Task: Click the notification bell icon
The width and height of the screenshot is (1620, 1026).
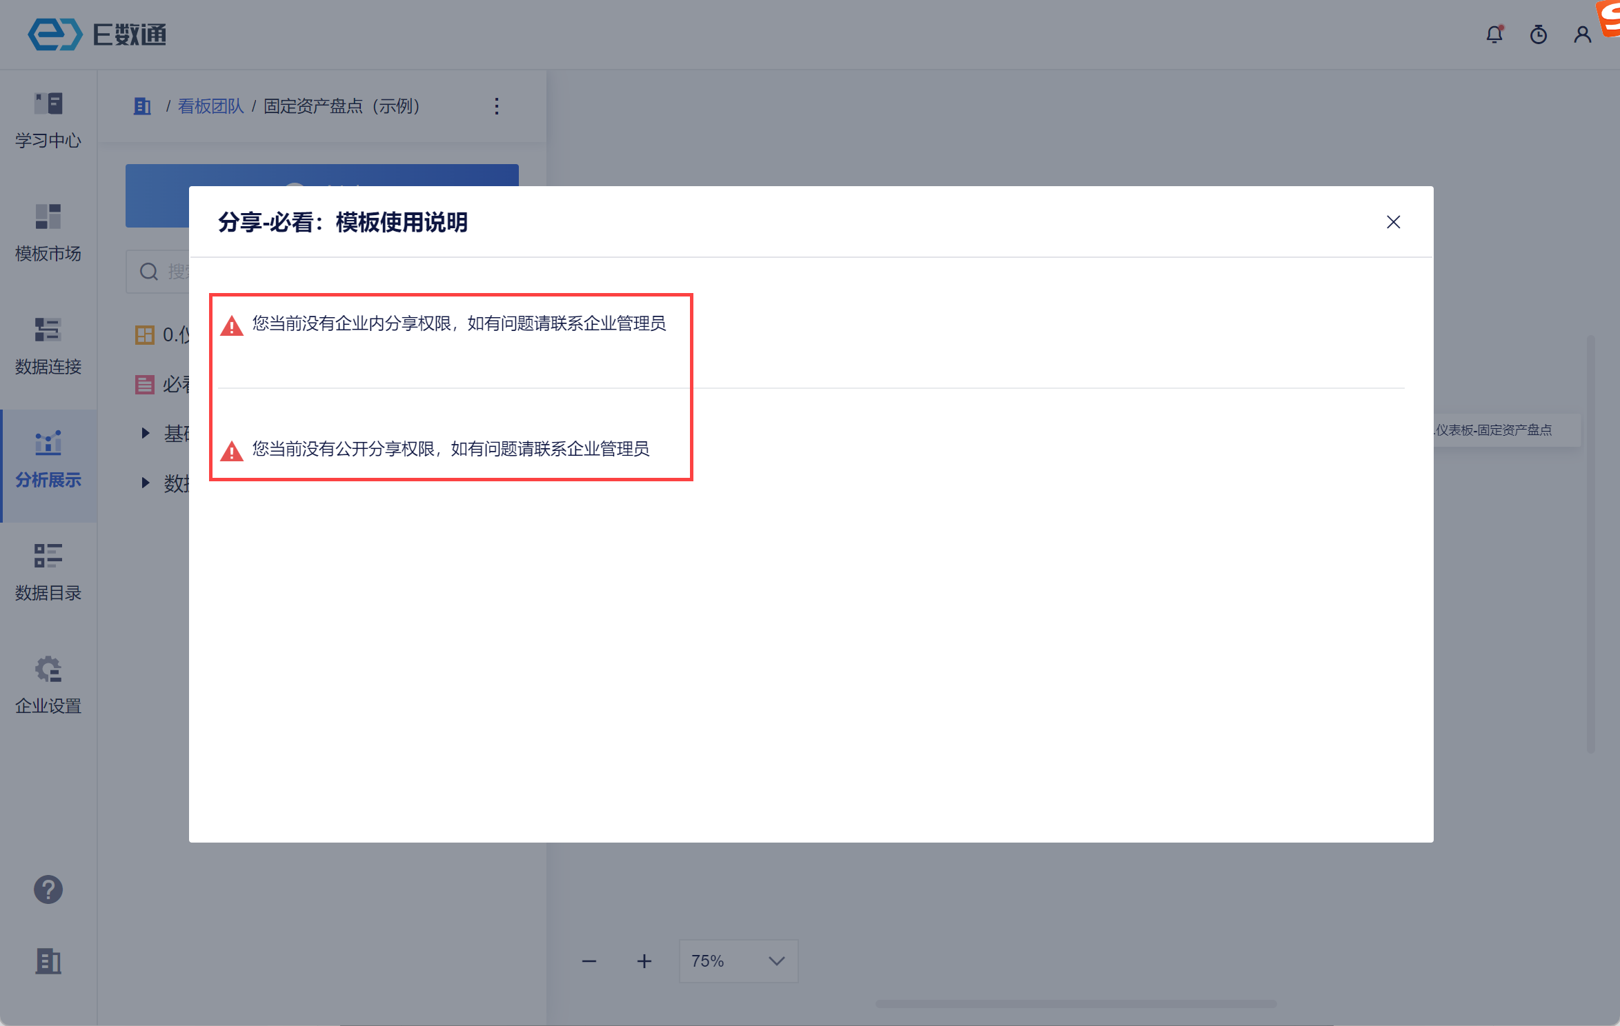Action: click(x=1494, y=34)
